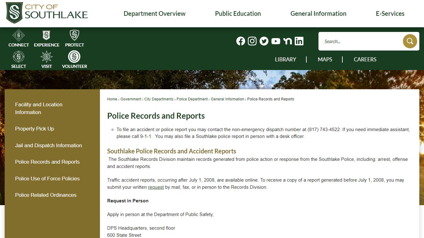Select the Southlake Police Records and Accident Reports heading

(172, 151)
